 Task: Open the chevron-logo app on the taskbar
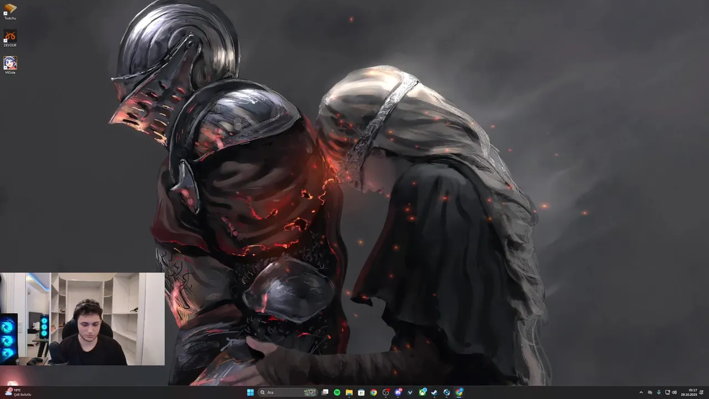410,392
